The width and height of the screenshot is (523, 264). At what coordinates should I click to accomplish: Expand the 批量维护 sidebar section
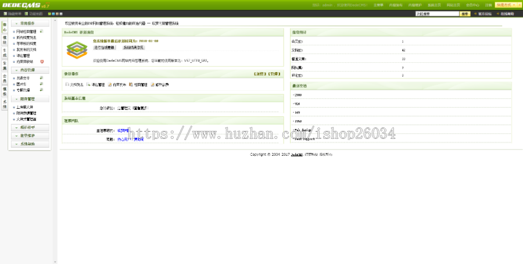pos(30,136)
